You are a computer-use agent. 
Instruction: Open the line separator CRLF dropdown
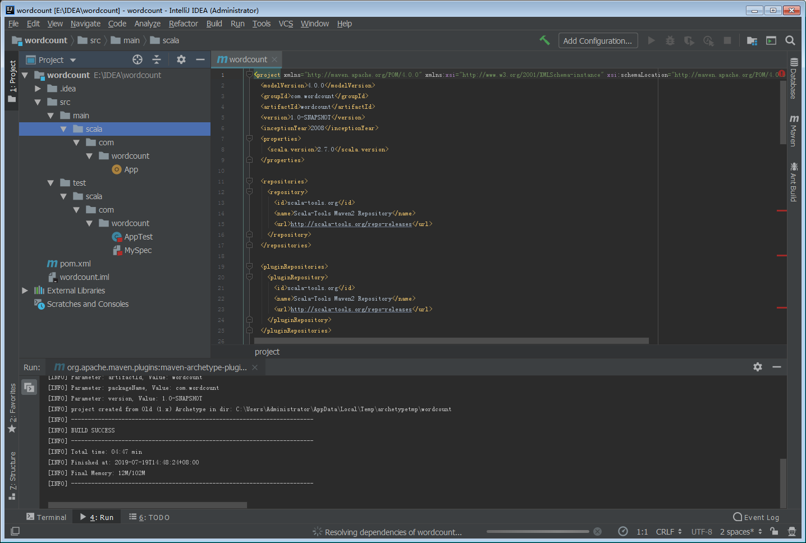(669, 532)
